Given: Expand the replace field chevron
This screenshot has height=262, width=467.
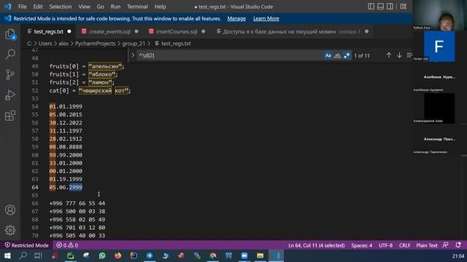Looking at the screenshot, I should point(133,55).
